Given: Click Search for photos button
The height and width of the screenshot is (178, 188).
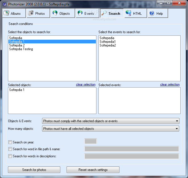Looking at the screenshot, I should 34,169.
